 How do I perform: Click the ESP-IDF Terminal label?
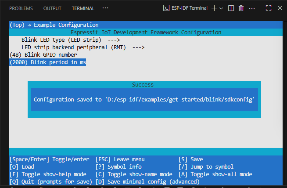tap(189, 8)
